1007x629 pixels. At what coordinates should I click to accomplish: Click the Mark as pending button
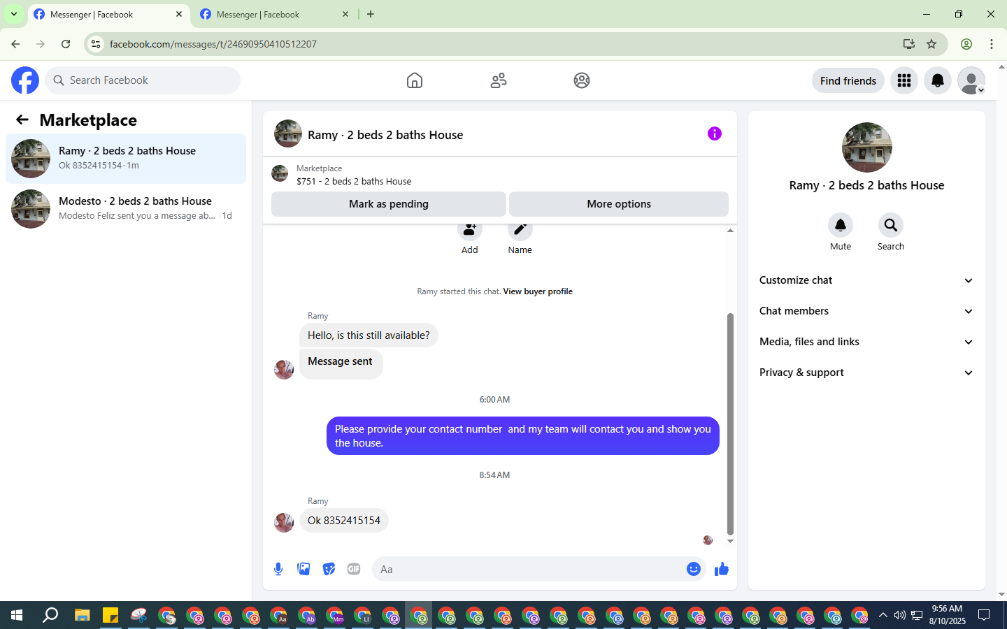coord(389,204)
